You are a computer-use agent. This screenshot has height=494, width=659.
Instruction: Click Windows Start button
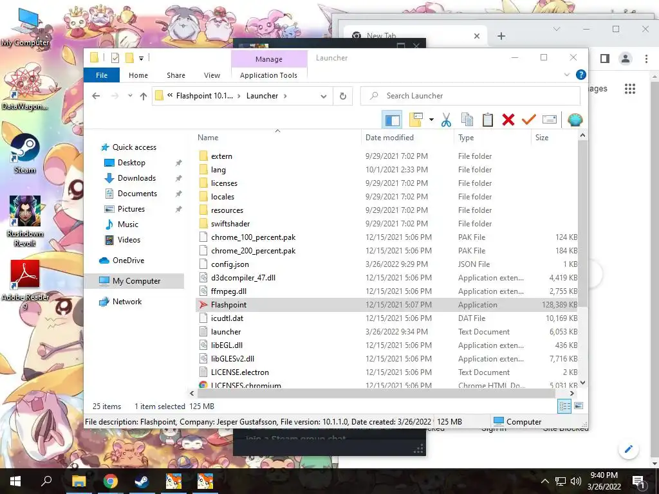[x=15, y=481]
